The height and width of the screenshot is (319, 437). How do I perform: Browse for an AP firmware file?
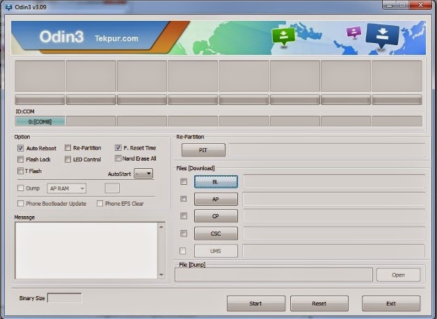216,199
